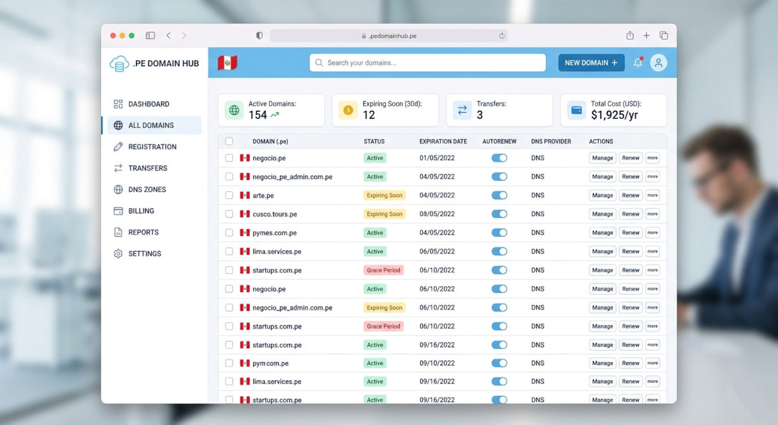
Task: Click the 08/05/2022 expiration date
Action: point(438,214)
